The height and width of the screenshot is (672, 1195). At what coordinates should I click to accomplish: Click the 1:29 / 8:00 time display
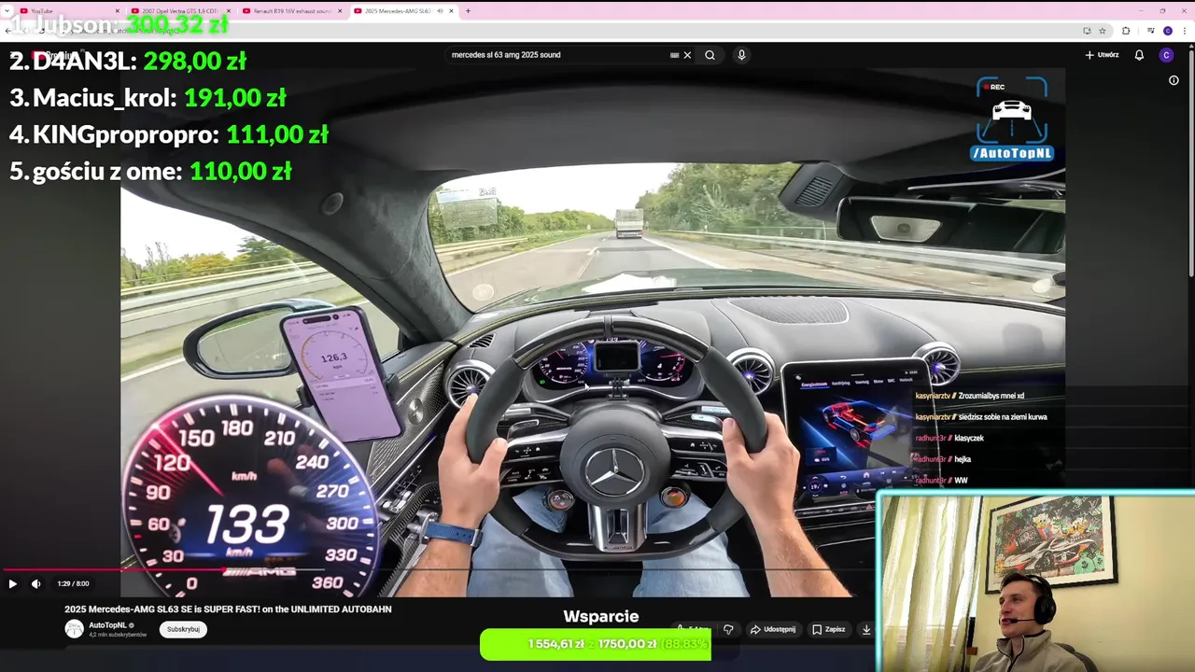[x=73, y=584]
